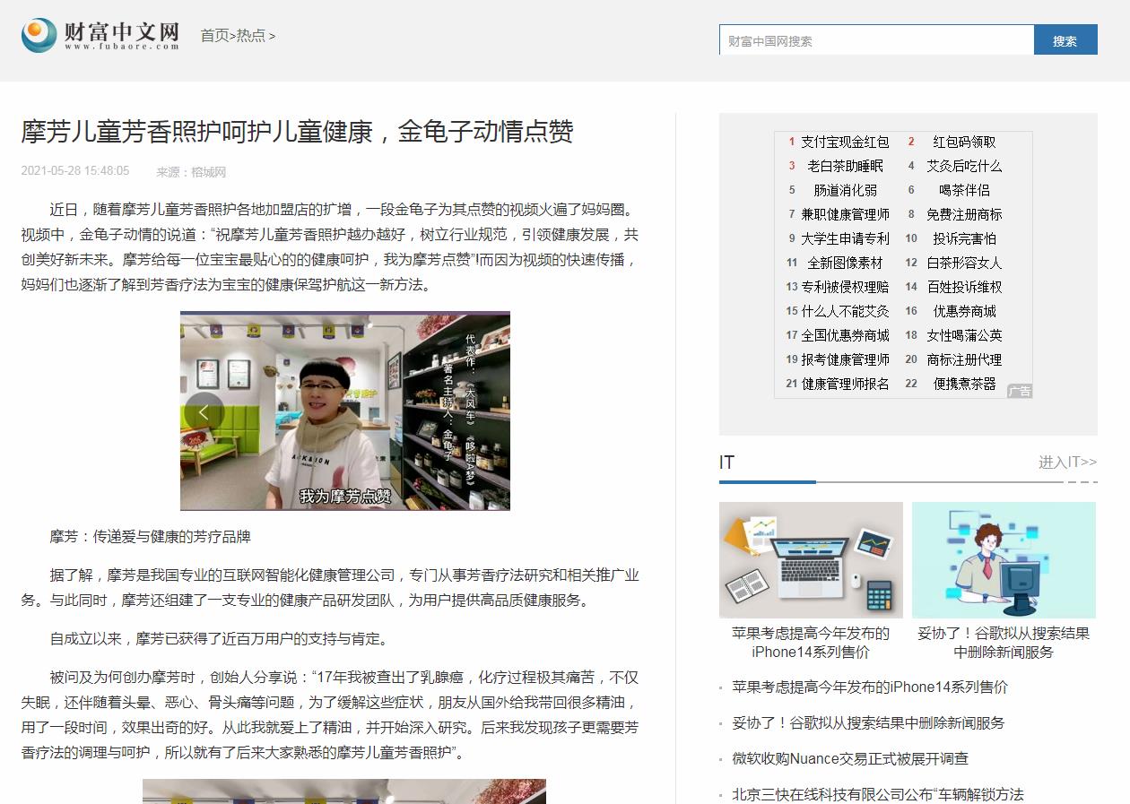The width and height of the screenshot is (1130, 804).
Task: Open bulleted list link about iPhone14系列售价
Action: (x=870, y=687)
